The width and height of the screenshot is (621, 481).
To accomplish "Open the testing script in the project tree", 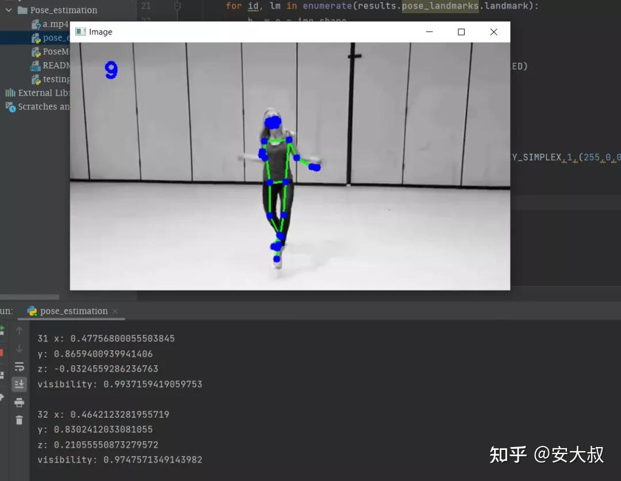I will [52, 79].
